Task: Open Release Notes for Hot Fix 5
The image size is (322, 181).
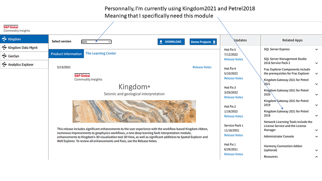Action: click(233, 59)
